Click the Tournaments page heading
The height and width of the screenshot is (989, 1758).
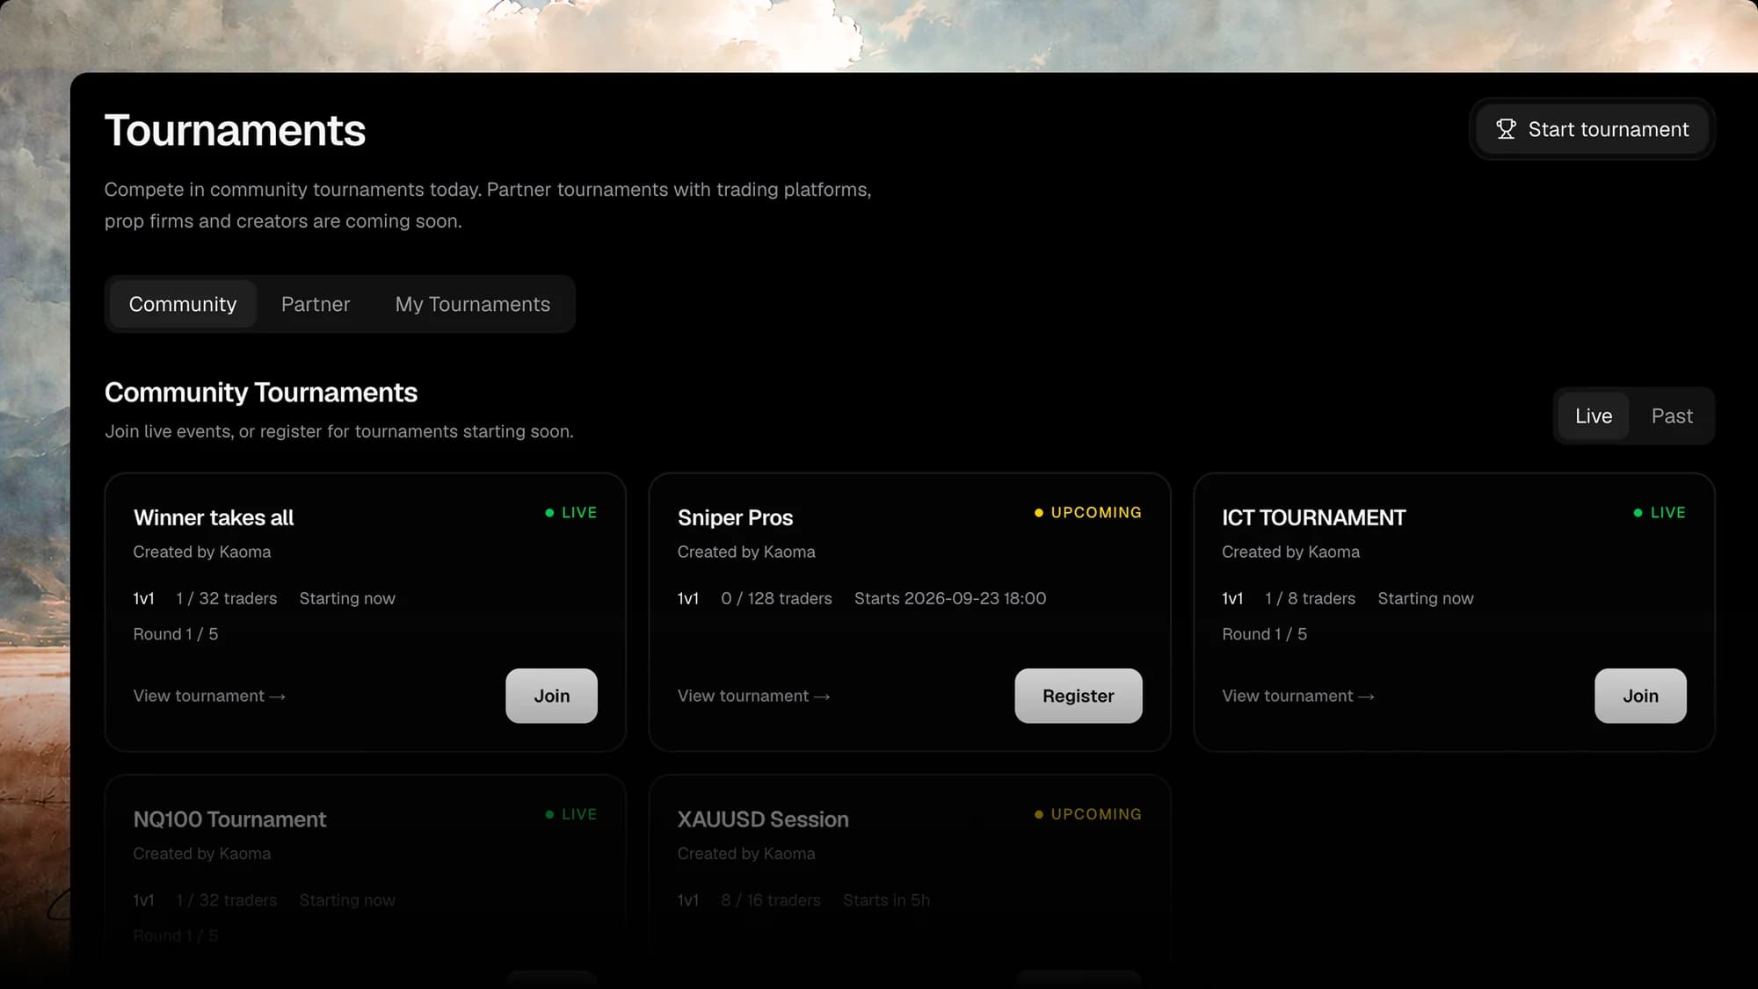pyautogui.click(x=235, y=130)
